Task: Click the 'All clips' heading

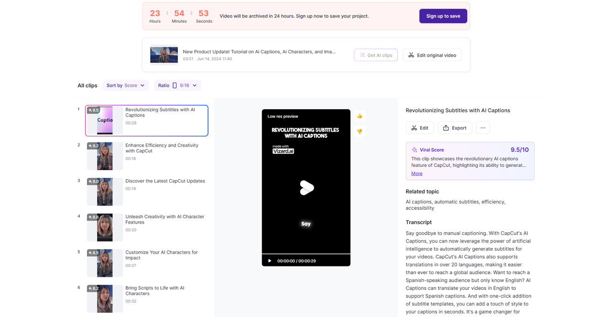Action: point(87,85)
